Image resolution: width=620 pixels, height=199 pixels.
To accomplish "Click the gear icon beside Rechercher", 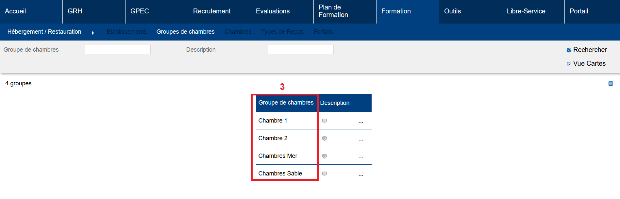I will pyautogui.click(x=569, y=50).
